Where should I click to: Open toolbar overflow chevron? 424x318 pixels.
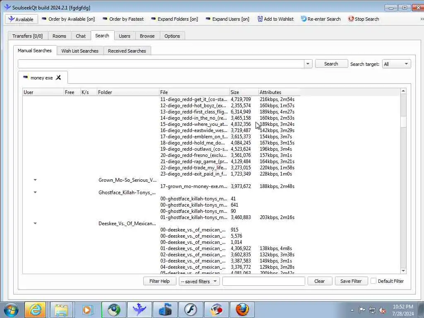point(422,19)
